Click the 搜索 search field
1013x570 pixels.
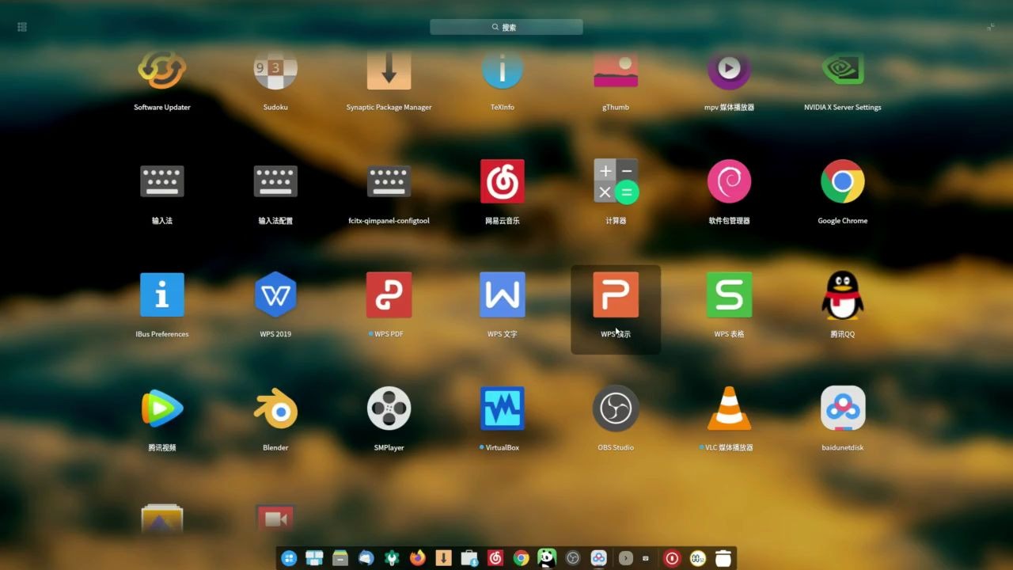(x=506, y=27)
